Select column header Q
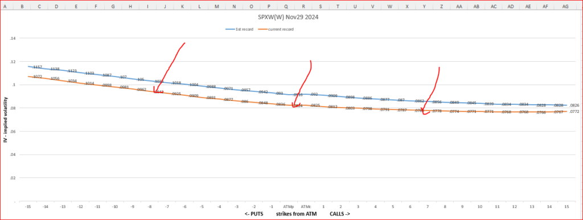 click(x=286, y=6)
